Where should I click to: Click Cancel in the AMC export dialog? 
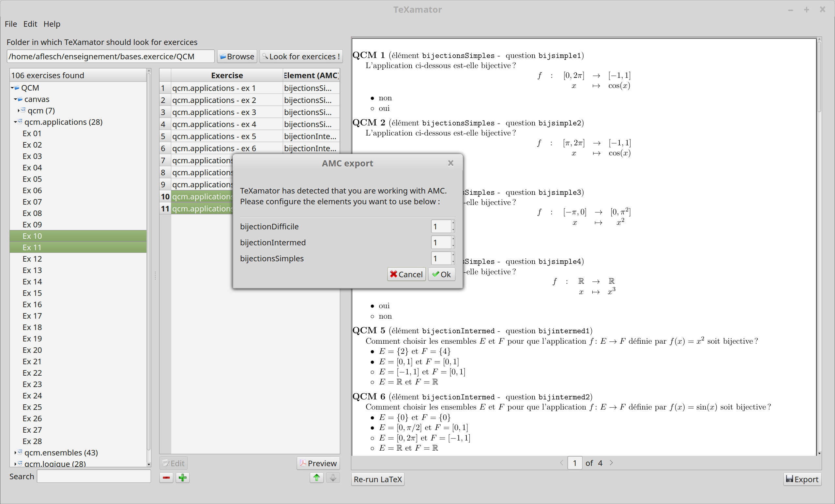(x=406, y=274)
